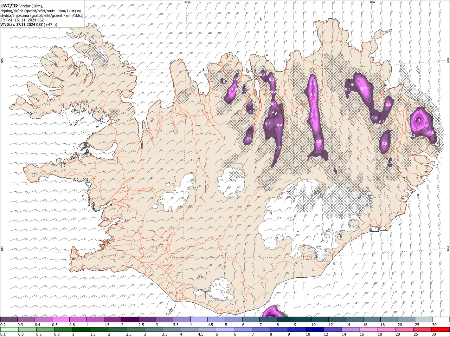Click the bright red swatch labeled 30 in the lower legend row
This screenshot has width=450, height=337.
point(441,329)
